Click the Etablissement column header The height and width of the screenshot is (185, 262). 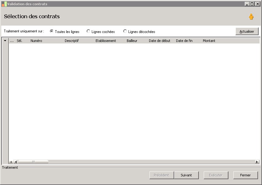pyautogui.click(x=106, y=41)
